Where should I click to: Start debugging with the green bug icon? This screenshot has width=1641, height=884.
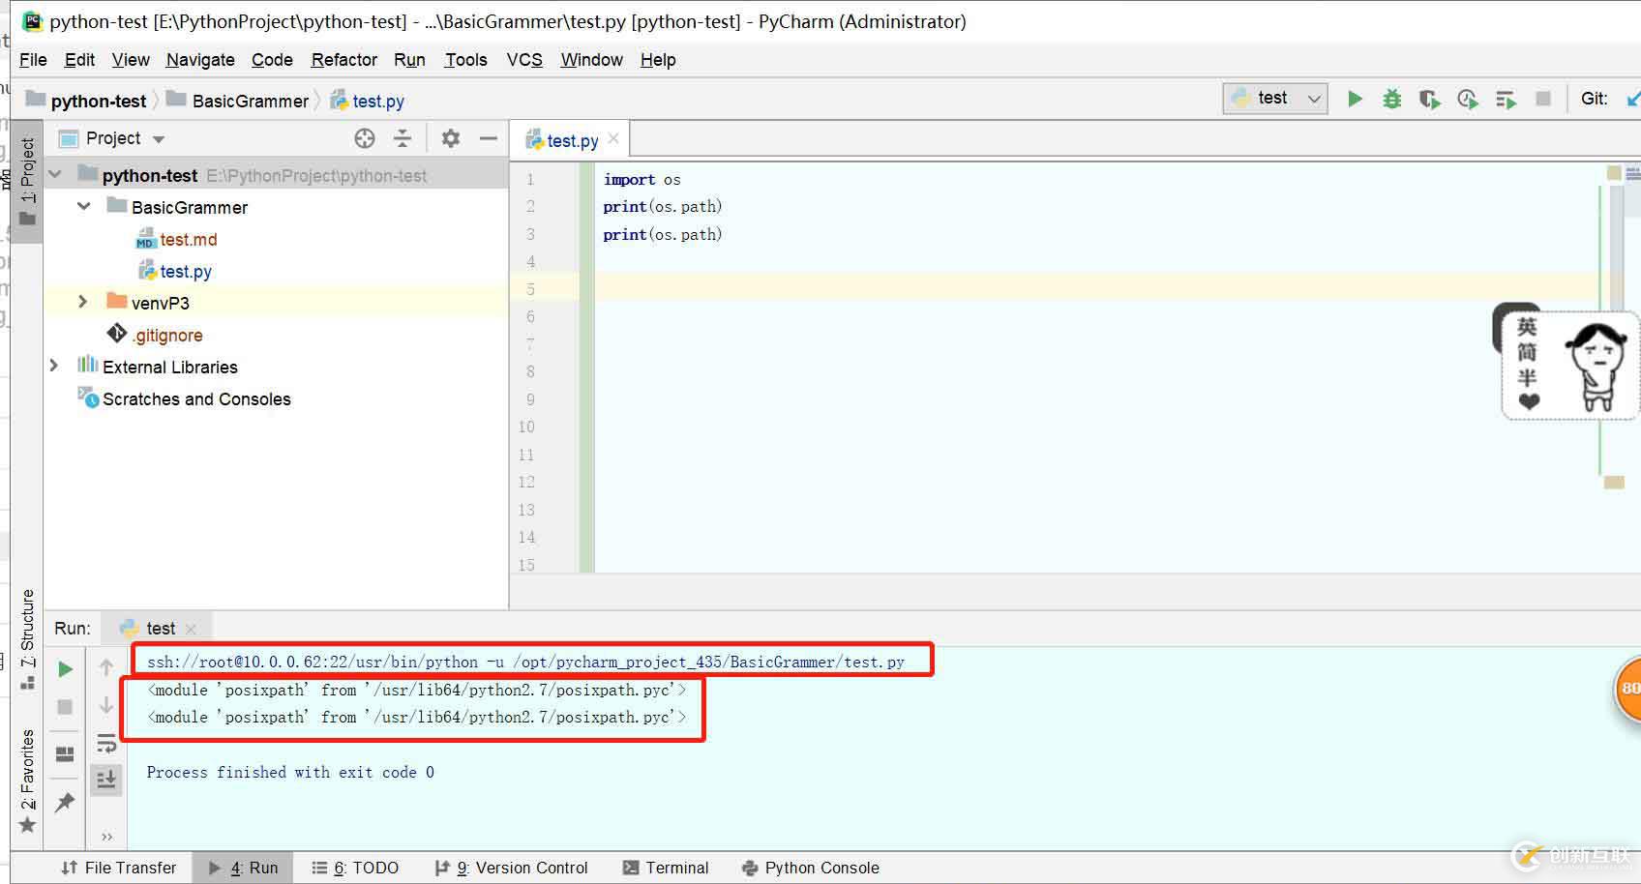pyautogui.click(x=1391, y=99)
